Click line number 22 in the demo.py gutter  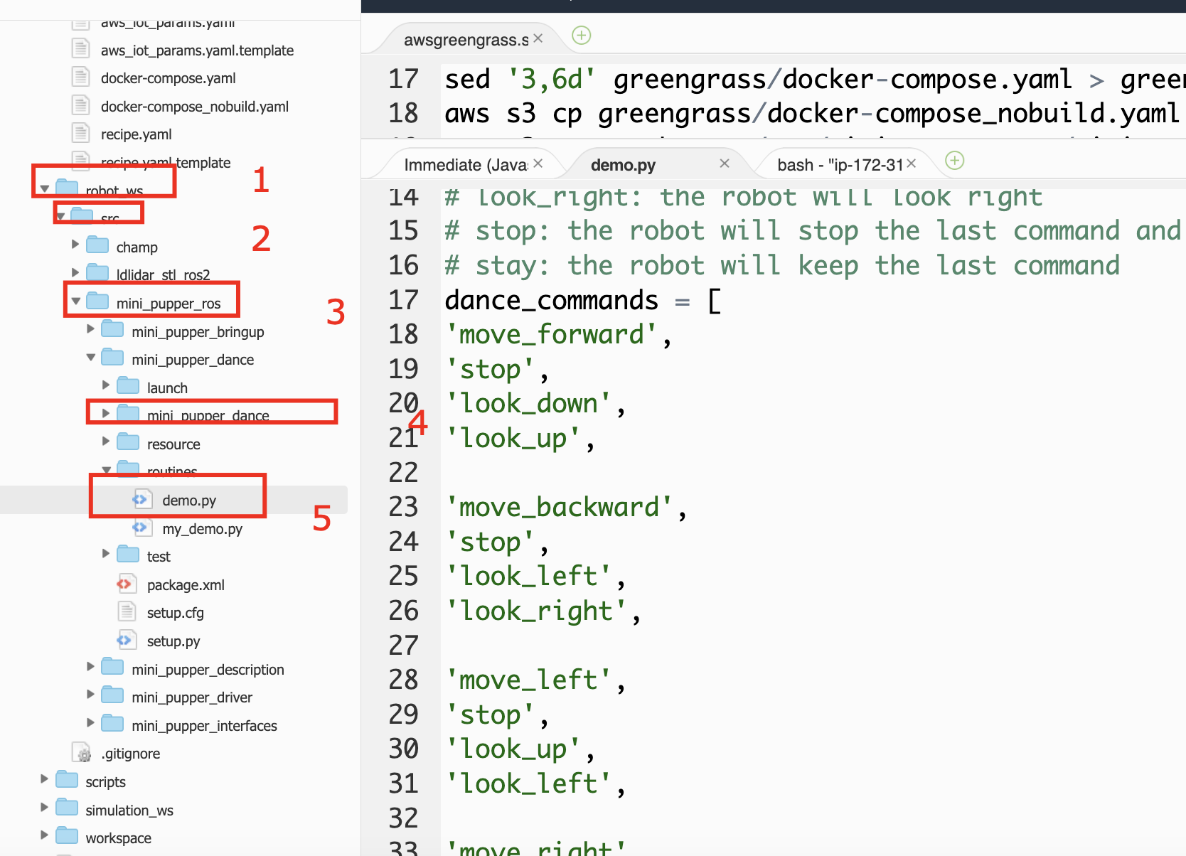(403, 473)
